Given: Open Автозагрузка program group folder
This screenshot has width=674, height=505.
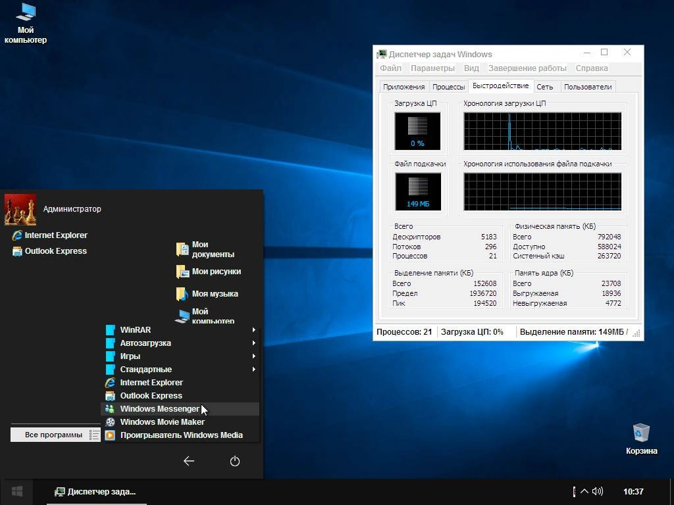Looking at the screenshot, I should 180,343.
